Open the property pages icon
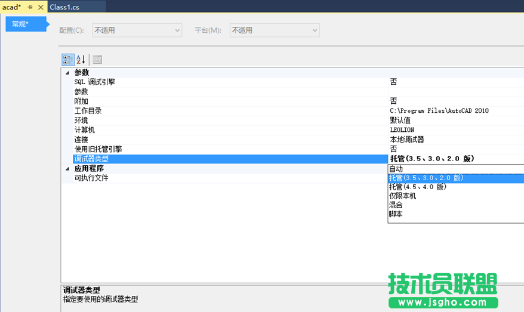The image size is (524, 312). click(x=97, y=60)
